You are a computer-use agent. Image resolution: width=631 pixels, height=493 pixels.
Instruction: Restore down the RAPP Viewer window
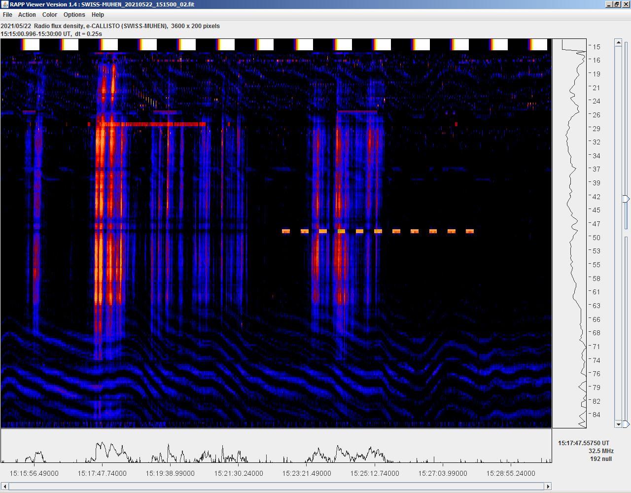(x=617, y=4)
